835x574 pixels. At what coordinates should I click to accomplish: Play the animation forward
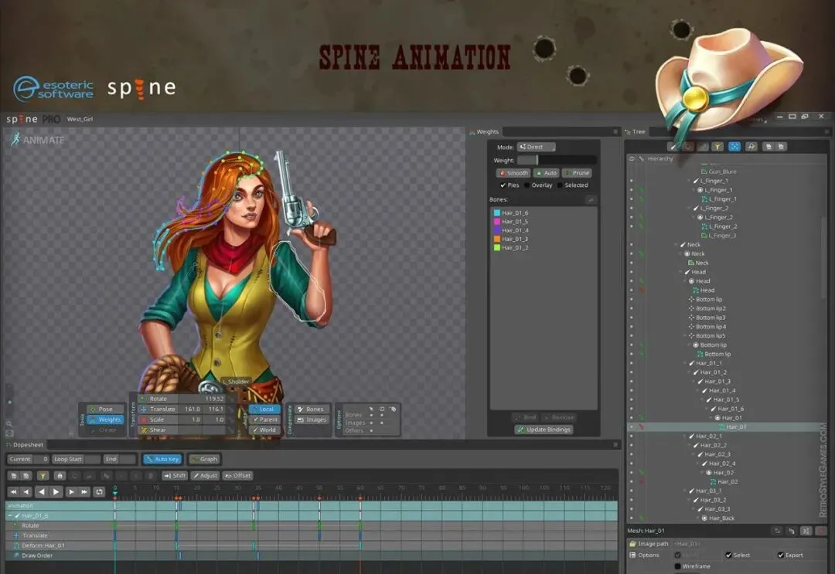[56, 492]
